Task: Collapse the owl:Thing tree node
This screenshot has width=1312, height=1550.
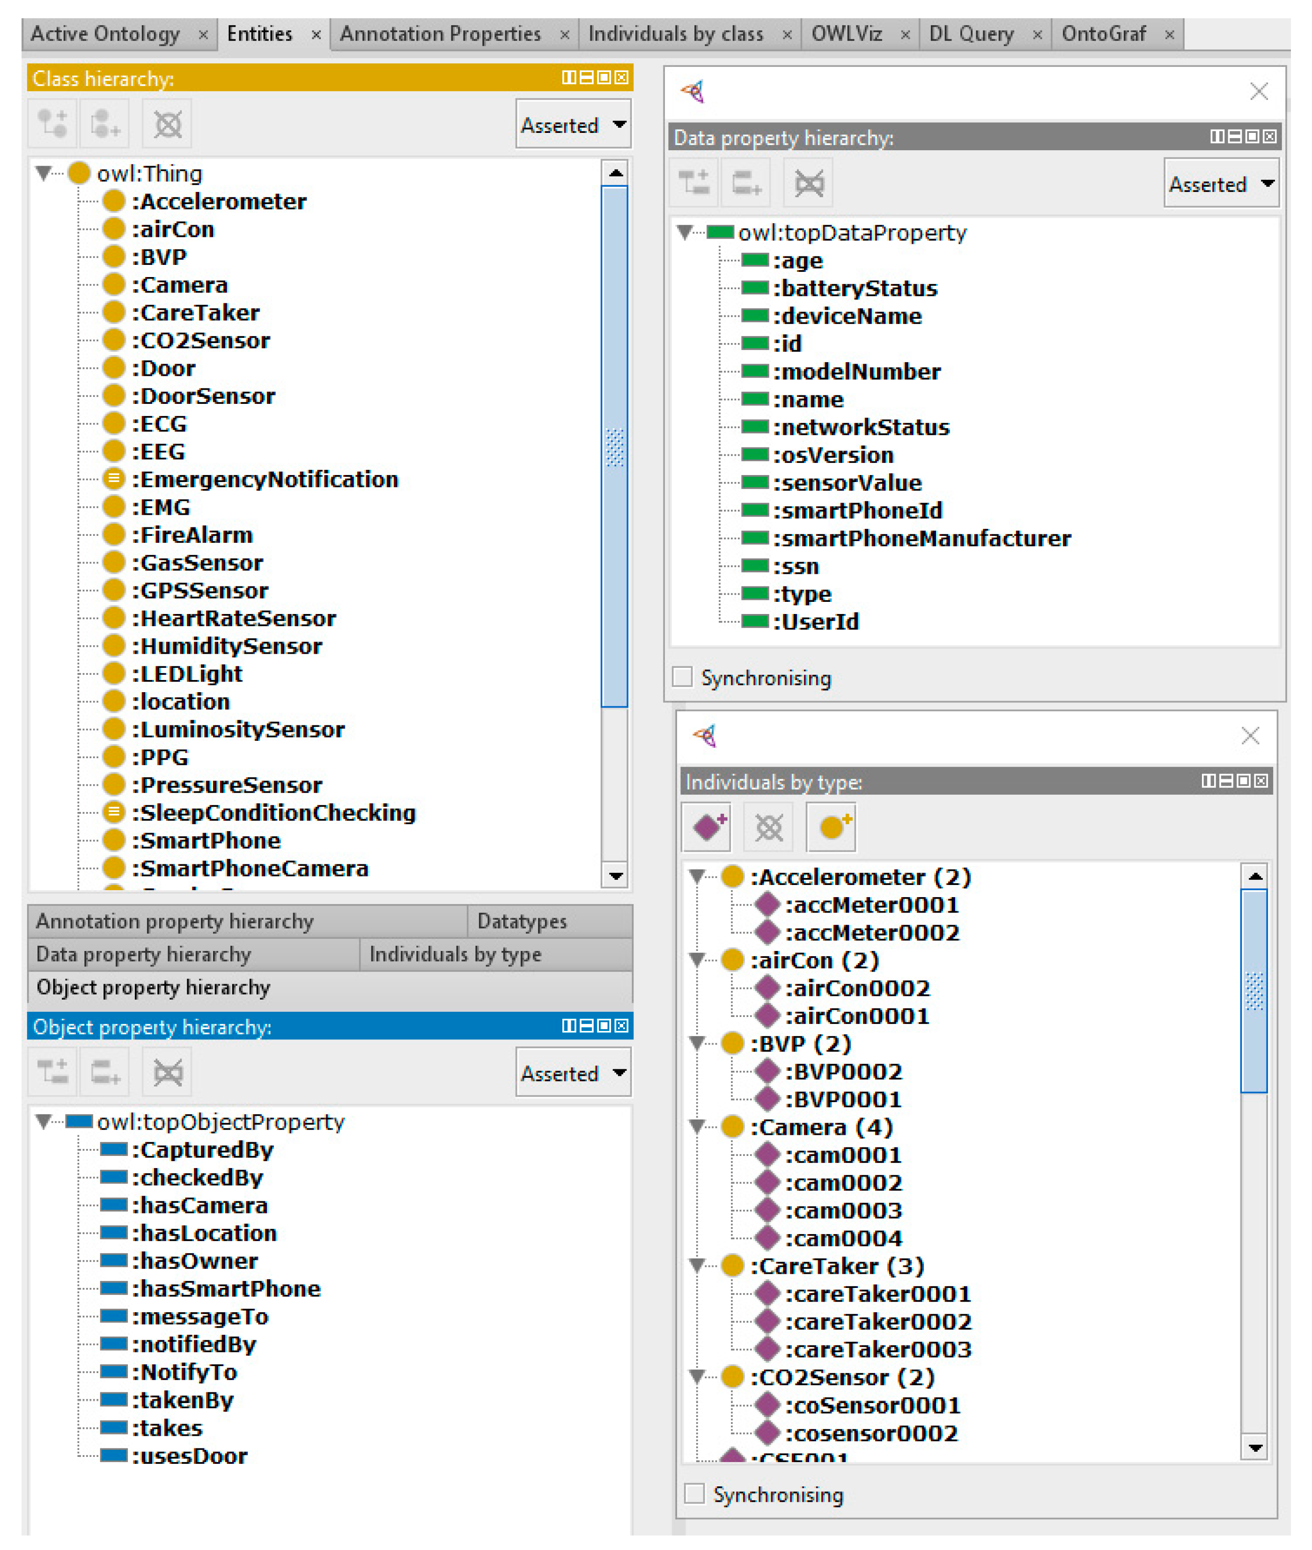Action: [43, 173]
